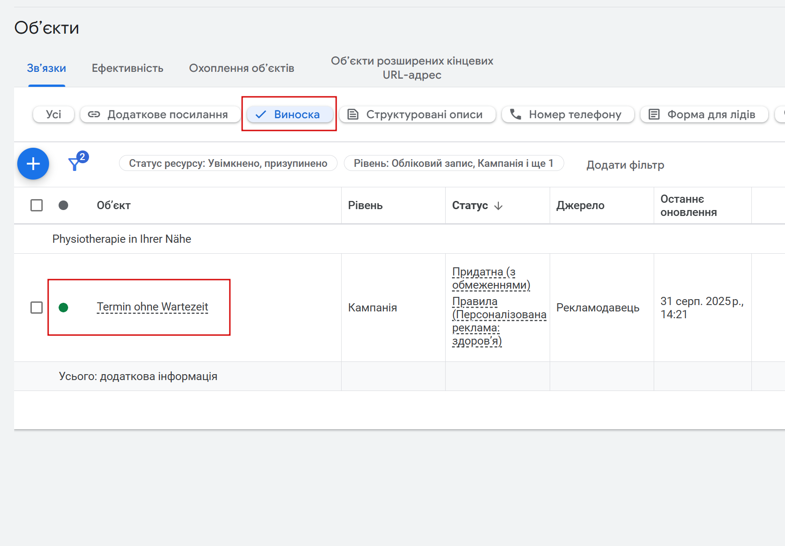Screen dimensions: 785x546
Task: Open the Охоплення об'єктів tab
Action: (x=242, y=68)
